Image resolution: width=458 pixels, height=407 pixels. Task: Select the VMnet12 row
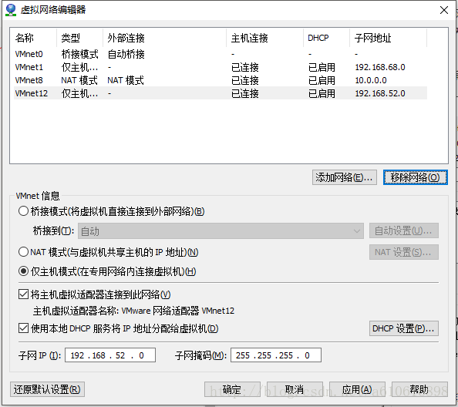click(221, 93)
